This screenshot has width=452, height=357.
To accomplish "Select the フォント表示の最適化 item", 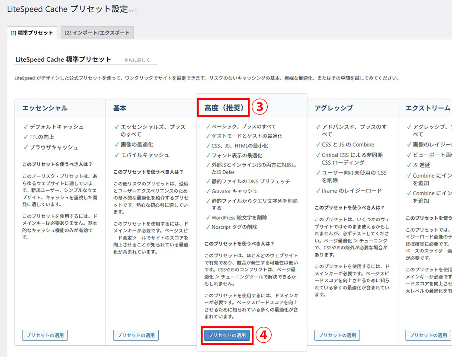I will coord(237,156).
